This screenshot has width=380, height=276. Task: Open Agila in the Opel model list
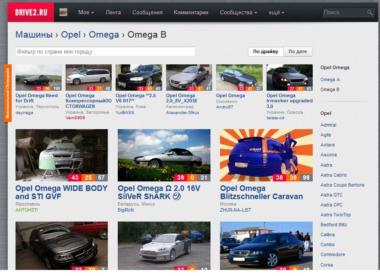326,135
